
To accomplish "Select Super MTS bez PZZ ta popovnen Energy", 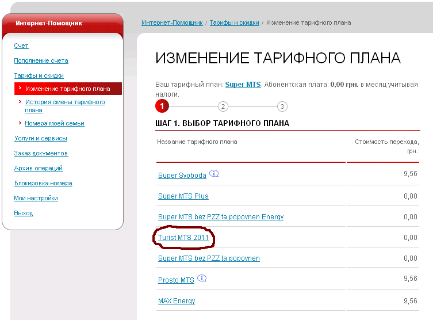I will [x=221, y=217].
